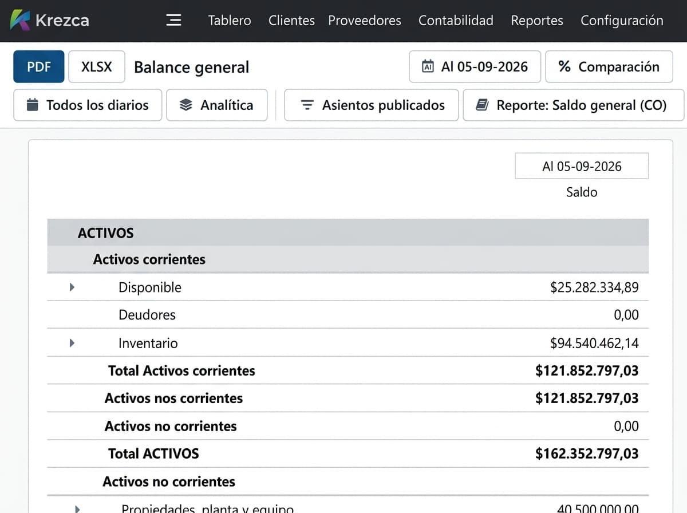Export the report with the XLSX button

(x=97, y=66)
